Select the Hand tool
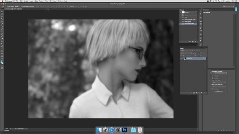Viewport: 239px width, 134px height. (2, 56)
